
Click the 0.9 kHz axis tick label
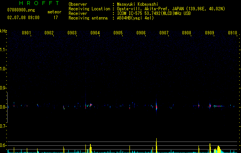[x=3, y=88]
